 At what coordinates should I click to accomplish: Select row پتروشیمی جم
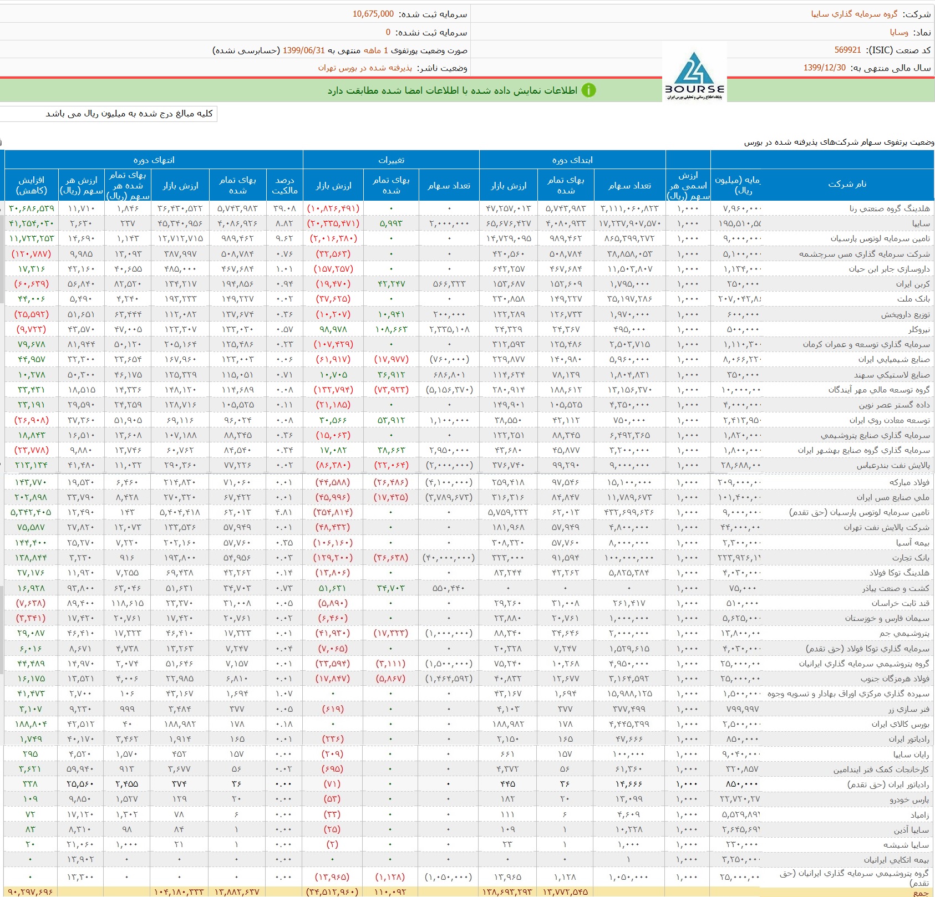pyautogui.click(x=469, y=633)
